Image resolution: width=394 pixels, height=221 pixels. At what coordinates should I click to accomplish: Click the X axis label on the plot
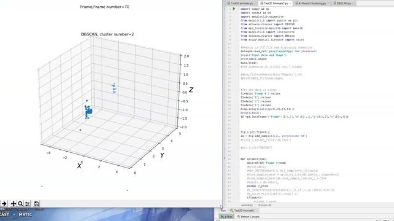[79, 166]
